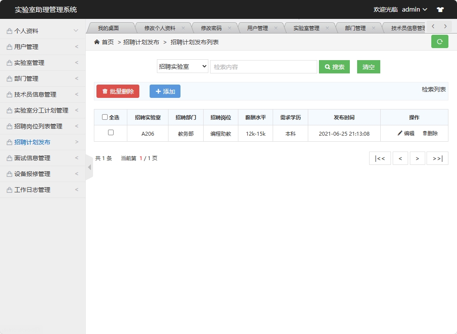Click the sidebar collapse arrow handle
457x334 pixels.
(89, 167)
